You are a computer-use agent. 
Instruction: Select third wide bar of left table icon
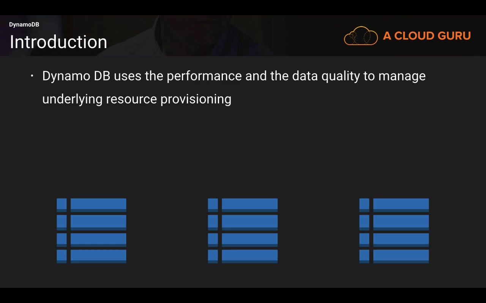point(98,239)
